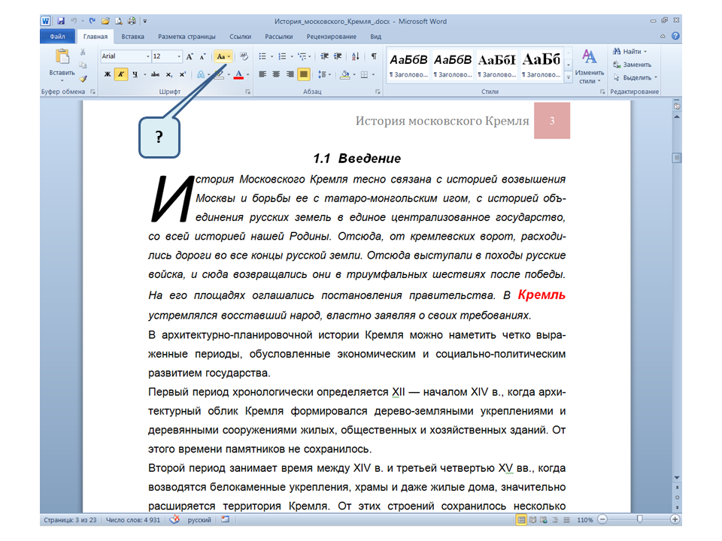This screenshot has width=722, height=541.
Task: Open the Arial font name dropdown
Action: [x=147, y=56]
